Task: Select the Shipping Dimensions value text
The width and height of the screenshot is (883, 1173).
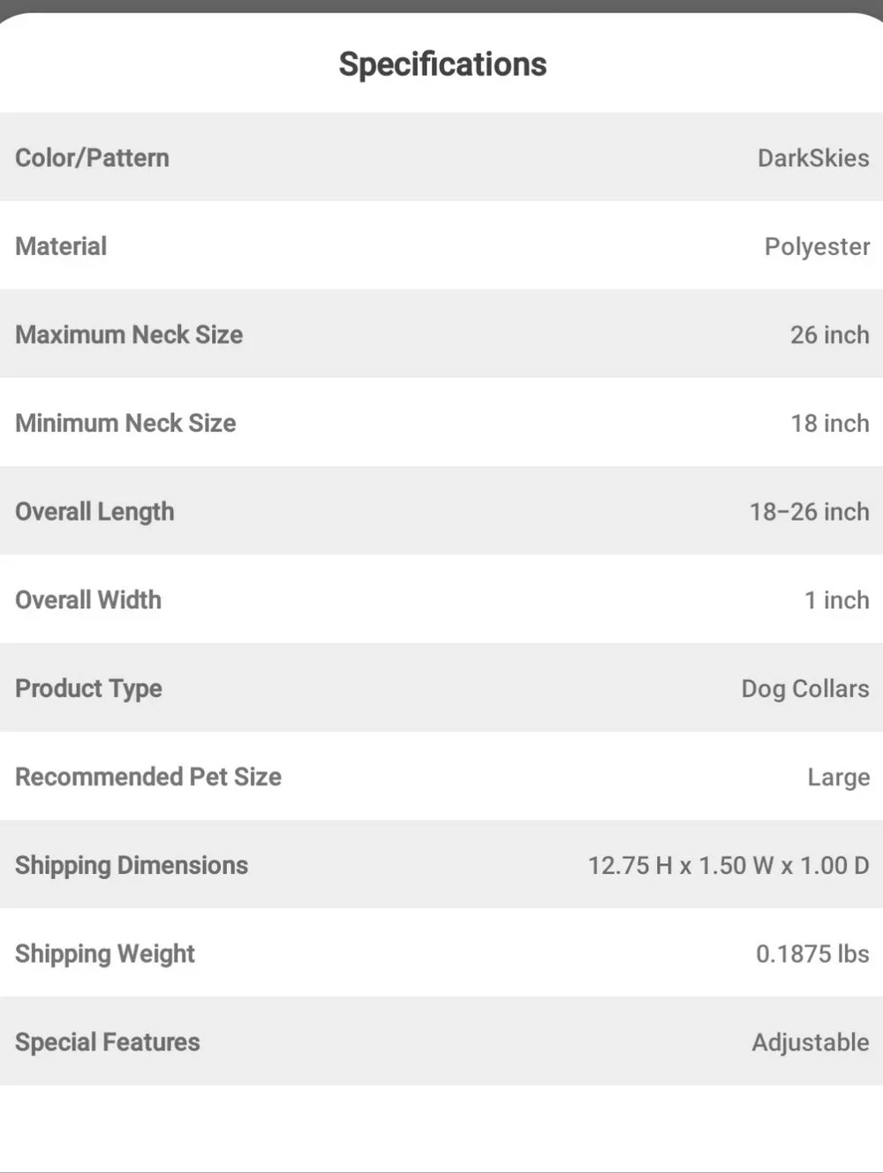Action: (728, 865)
